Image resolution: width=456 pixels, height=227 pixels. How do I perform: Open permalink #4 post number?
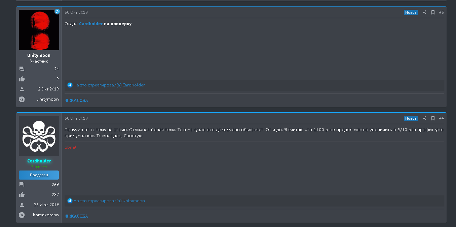(x=442, y=118)
